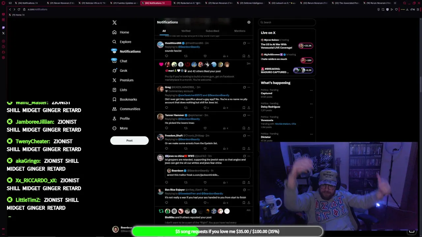Like Tanner Hammer's post
Screen dimensions: 422x237
point(205,128)
